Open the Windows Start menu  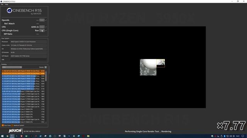[x=2, y=136]
